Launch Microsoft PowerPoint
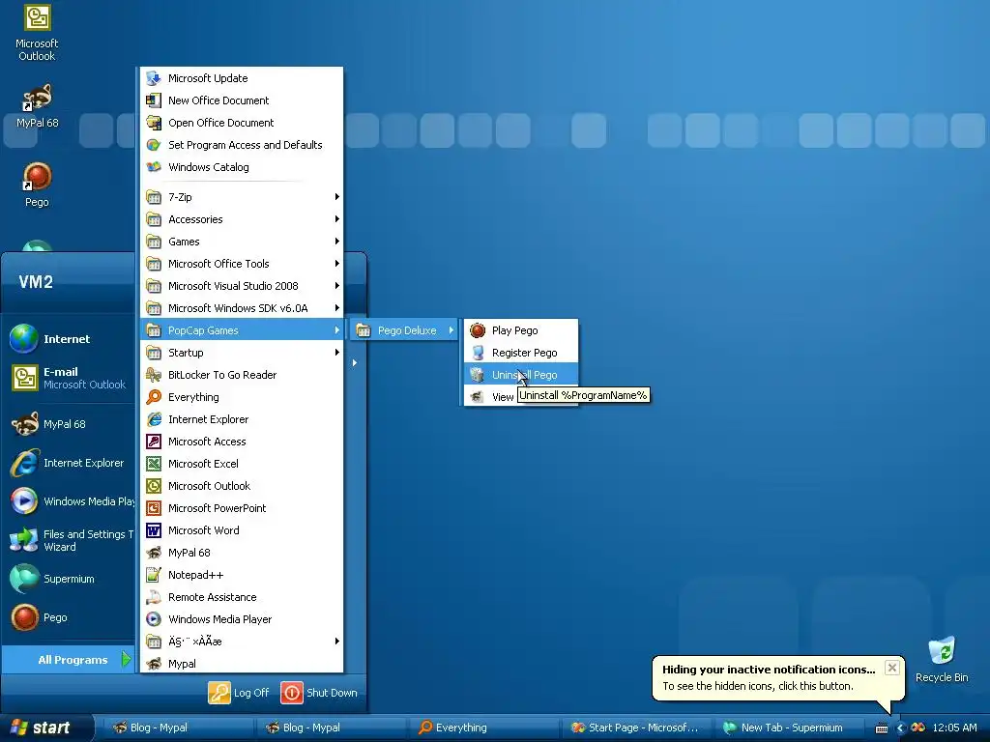 click(242, 508)
